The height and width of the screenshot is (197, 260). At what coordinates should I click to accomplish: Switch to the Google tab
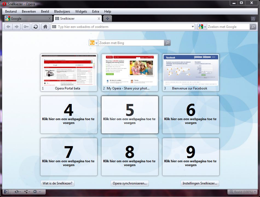tap(28, 19)
